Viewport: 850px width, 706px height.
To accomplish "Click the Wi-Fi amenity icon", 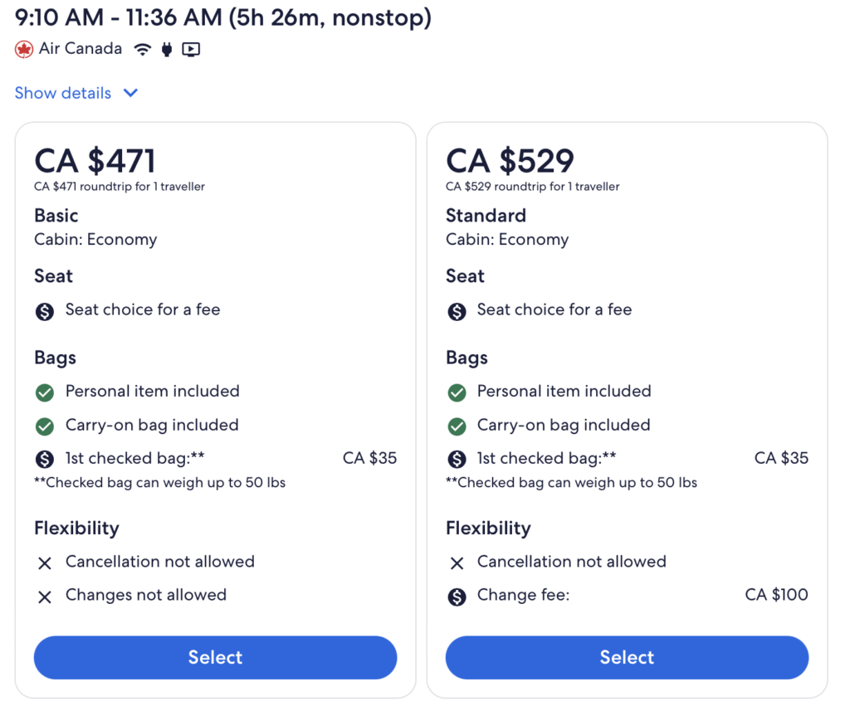I will click(143, 49).
